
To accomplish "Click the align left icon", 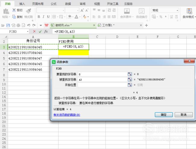I will click(x=94, y=17).
